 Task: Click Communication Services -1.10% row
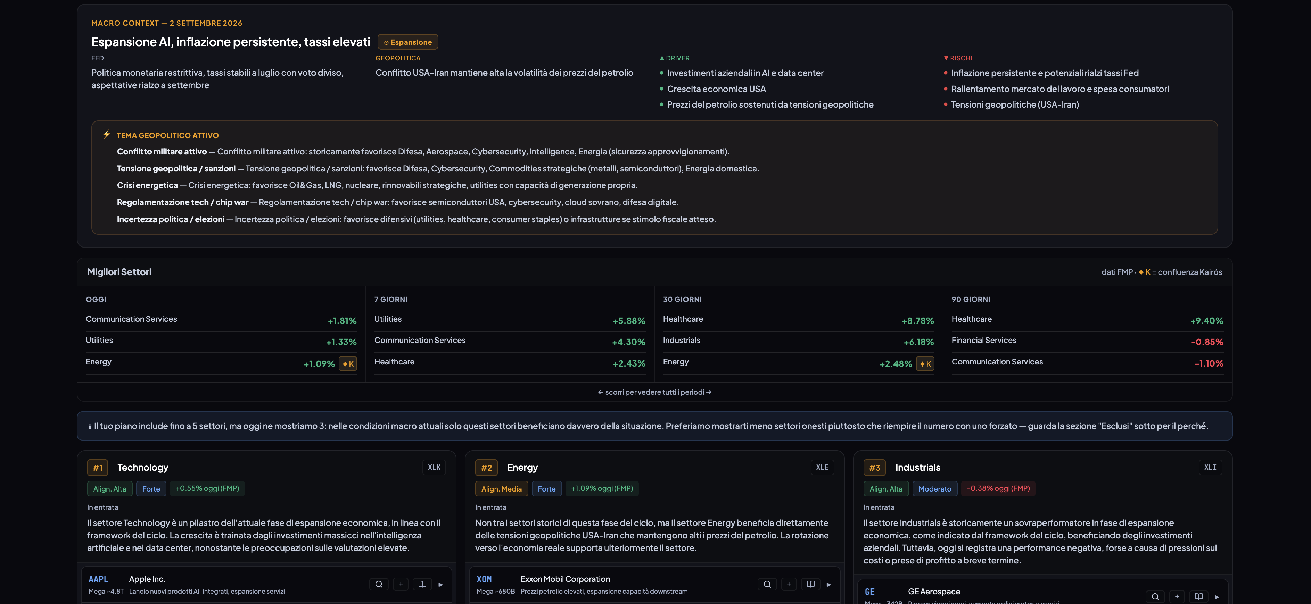tap(1087, 363)
